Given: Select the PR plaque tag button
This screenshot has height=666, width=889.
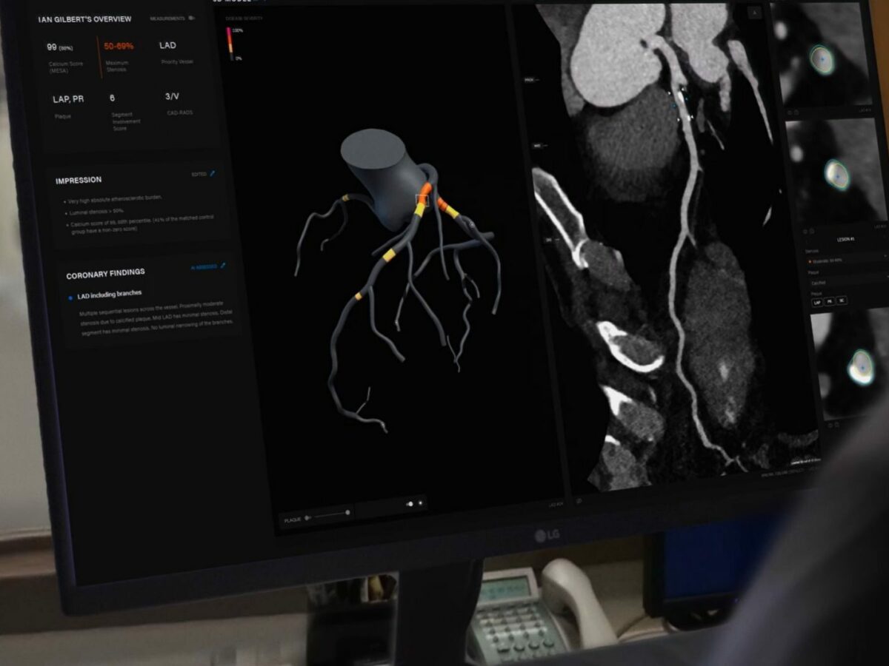Looking at the screenshot, I should point(830,302).
